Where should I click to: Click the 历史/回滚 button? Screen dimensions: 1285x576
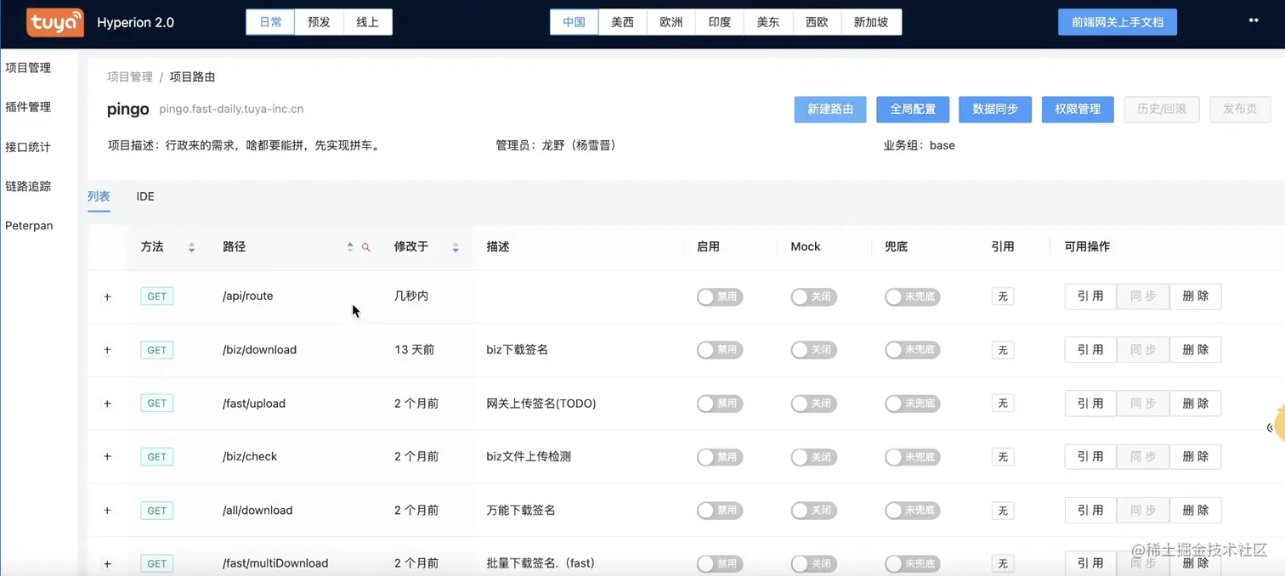1162,109
